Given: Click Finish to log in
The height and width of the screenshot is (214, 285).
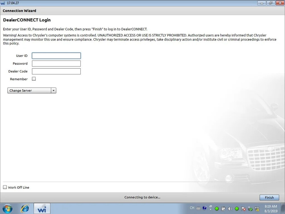Looking at the screenshot, I should click(269, 197).
